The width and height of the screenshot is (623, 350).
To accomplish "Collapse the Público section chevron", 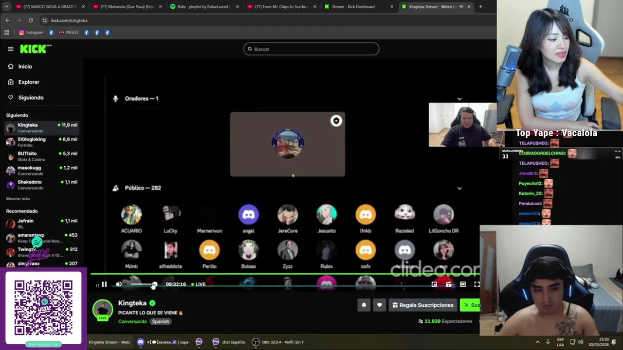I will point(459,188).
